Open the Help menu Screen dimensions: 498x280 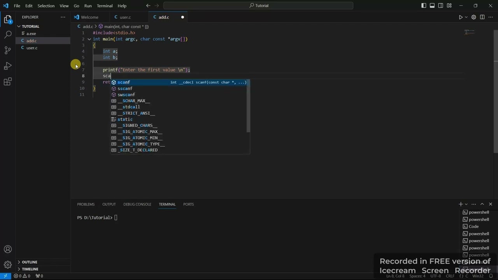pos(122,5)
